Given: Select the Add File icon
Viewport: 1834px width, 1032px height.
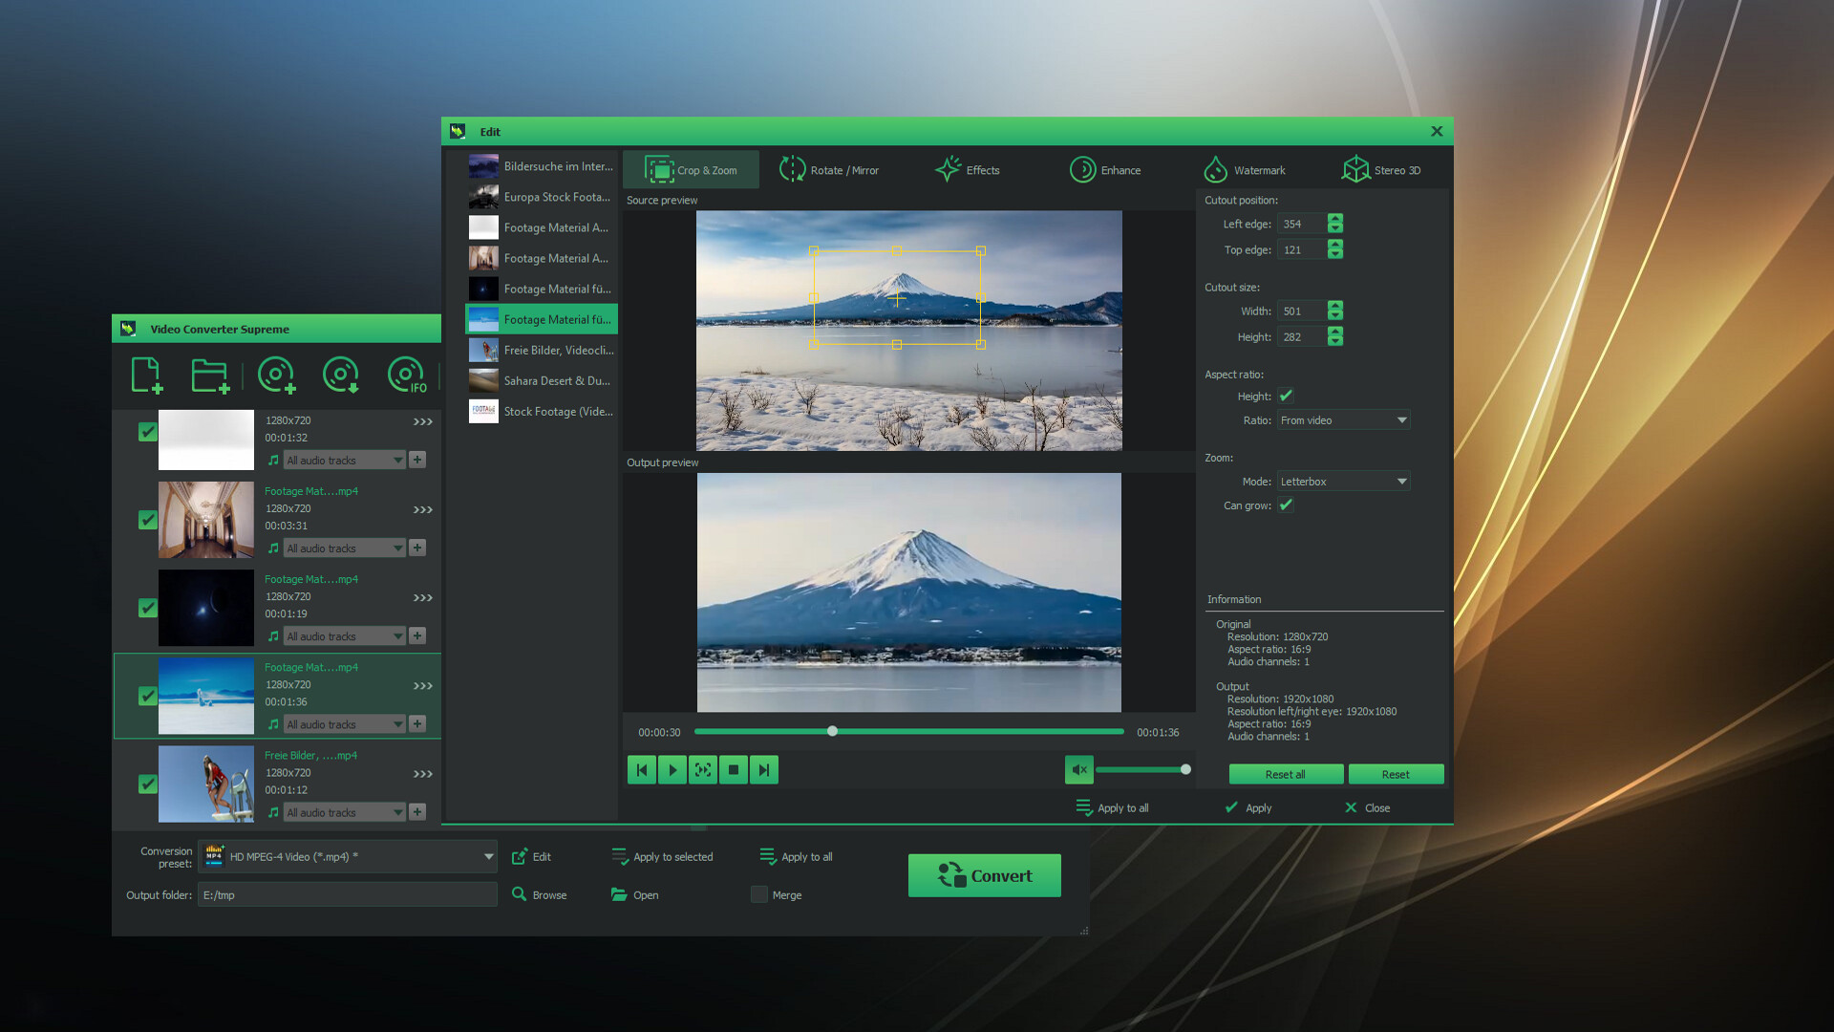Looking at the screenshot, I should [146, 375].
